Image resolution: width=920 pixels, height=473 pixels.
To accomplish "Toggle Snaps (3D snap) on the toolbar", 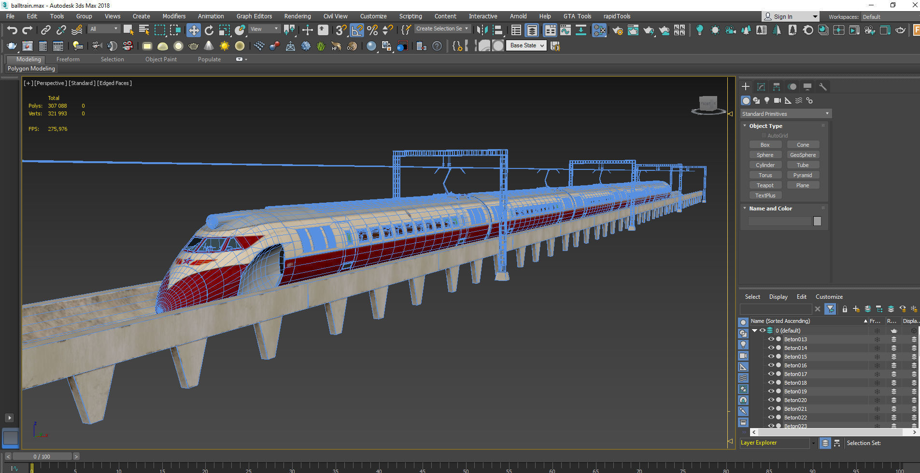I will [341, 30].
